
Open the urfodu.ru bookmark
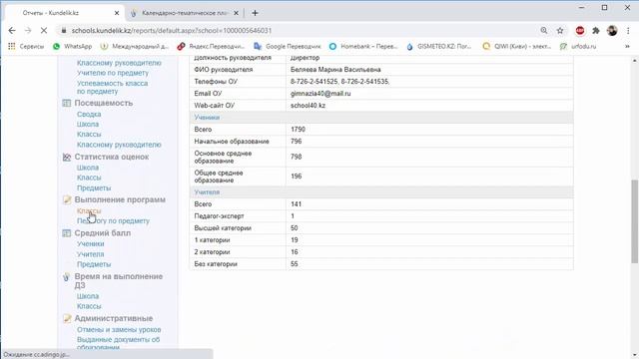click(x=578, y=47)
